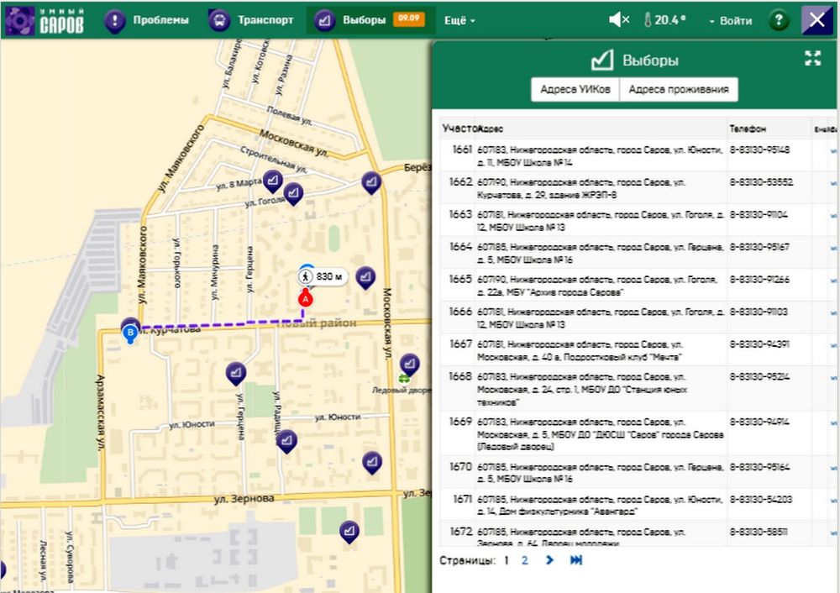Screen dimensions: 840x593
Task: Open the Войти login dropdown
Action: pyautogui.click(x=730, y=20)
